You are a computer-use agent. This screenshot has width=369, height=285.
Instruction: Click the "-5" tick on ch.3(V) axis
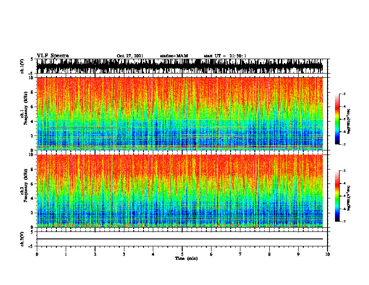coord(31,246)
